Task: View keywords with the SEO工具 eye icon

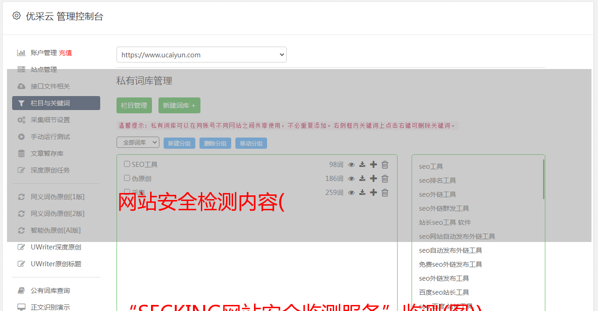Action: [351, 165]
